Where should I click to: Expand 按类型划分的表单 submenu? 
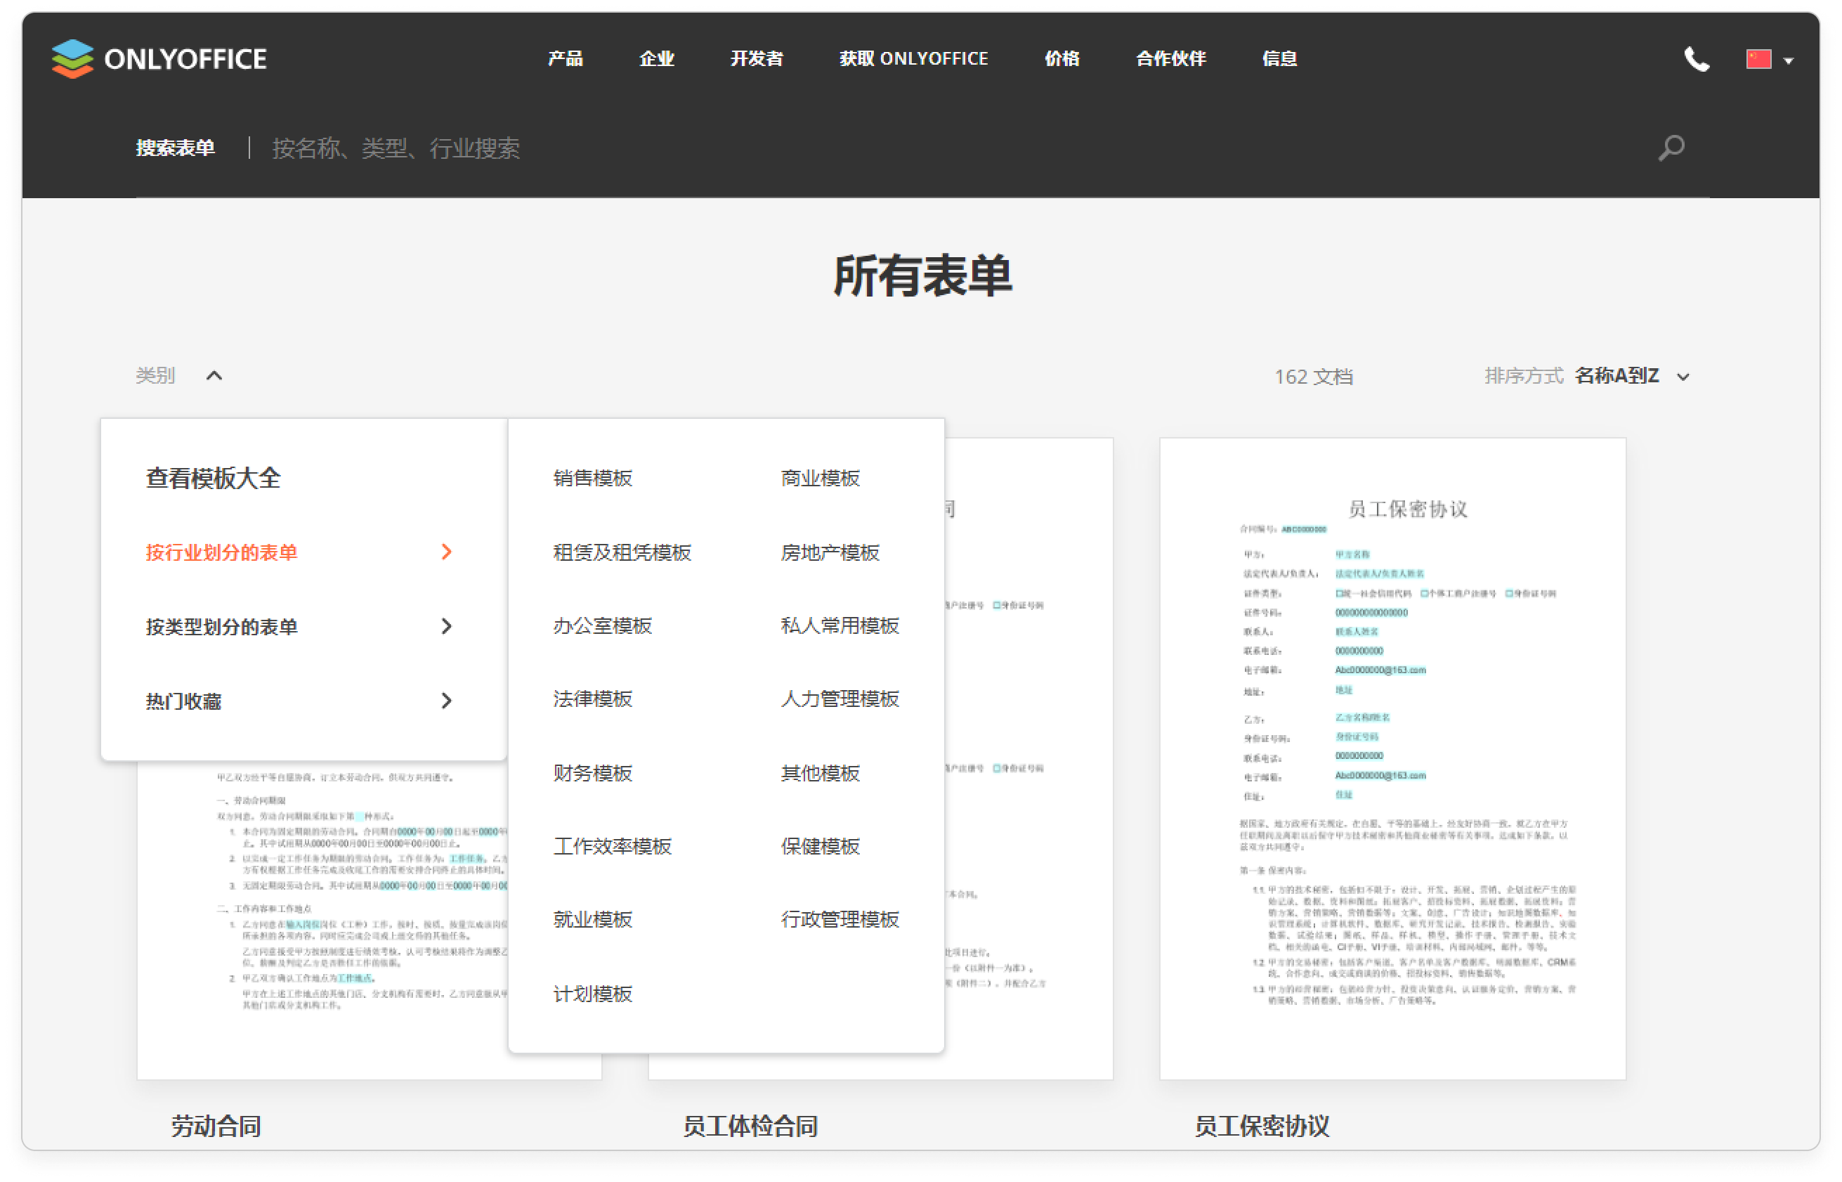(x=299, y=627)
